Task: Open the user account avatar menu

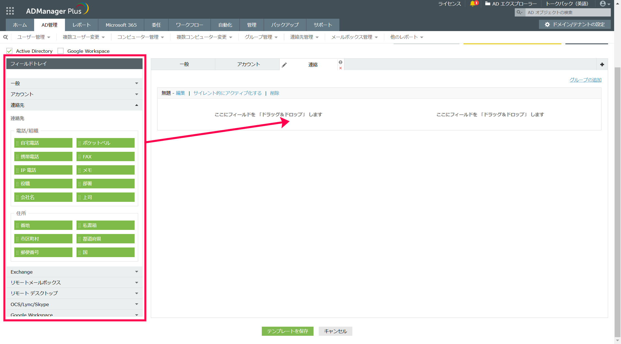Action: point(604,4)
